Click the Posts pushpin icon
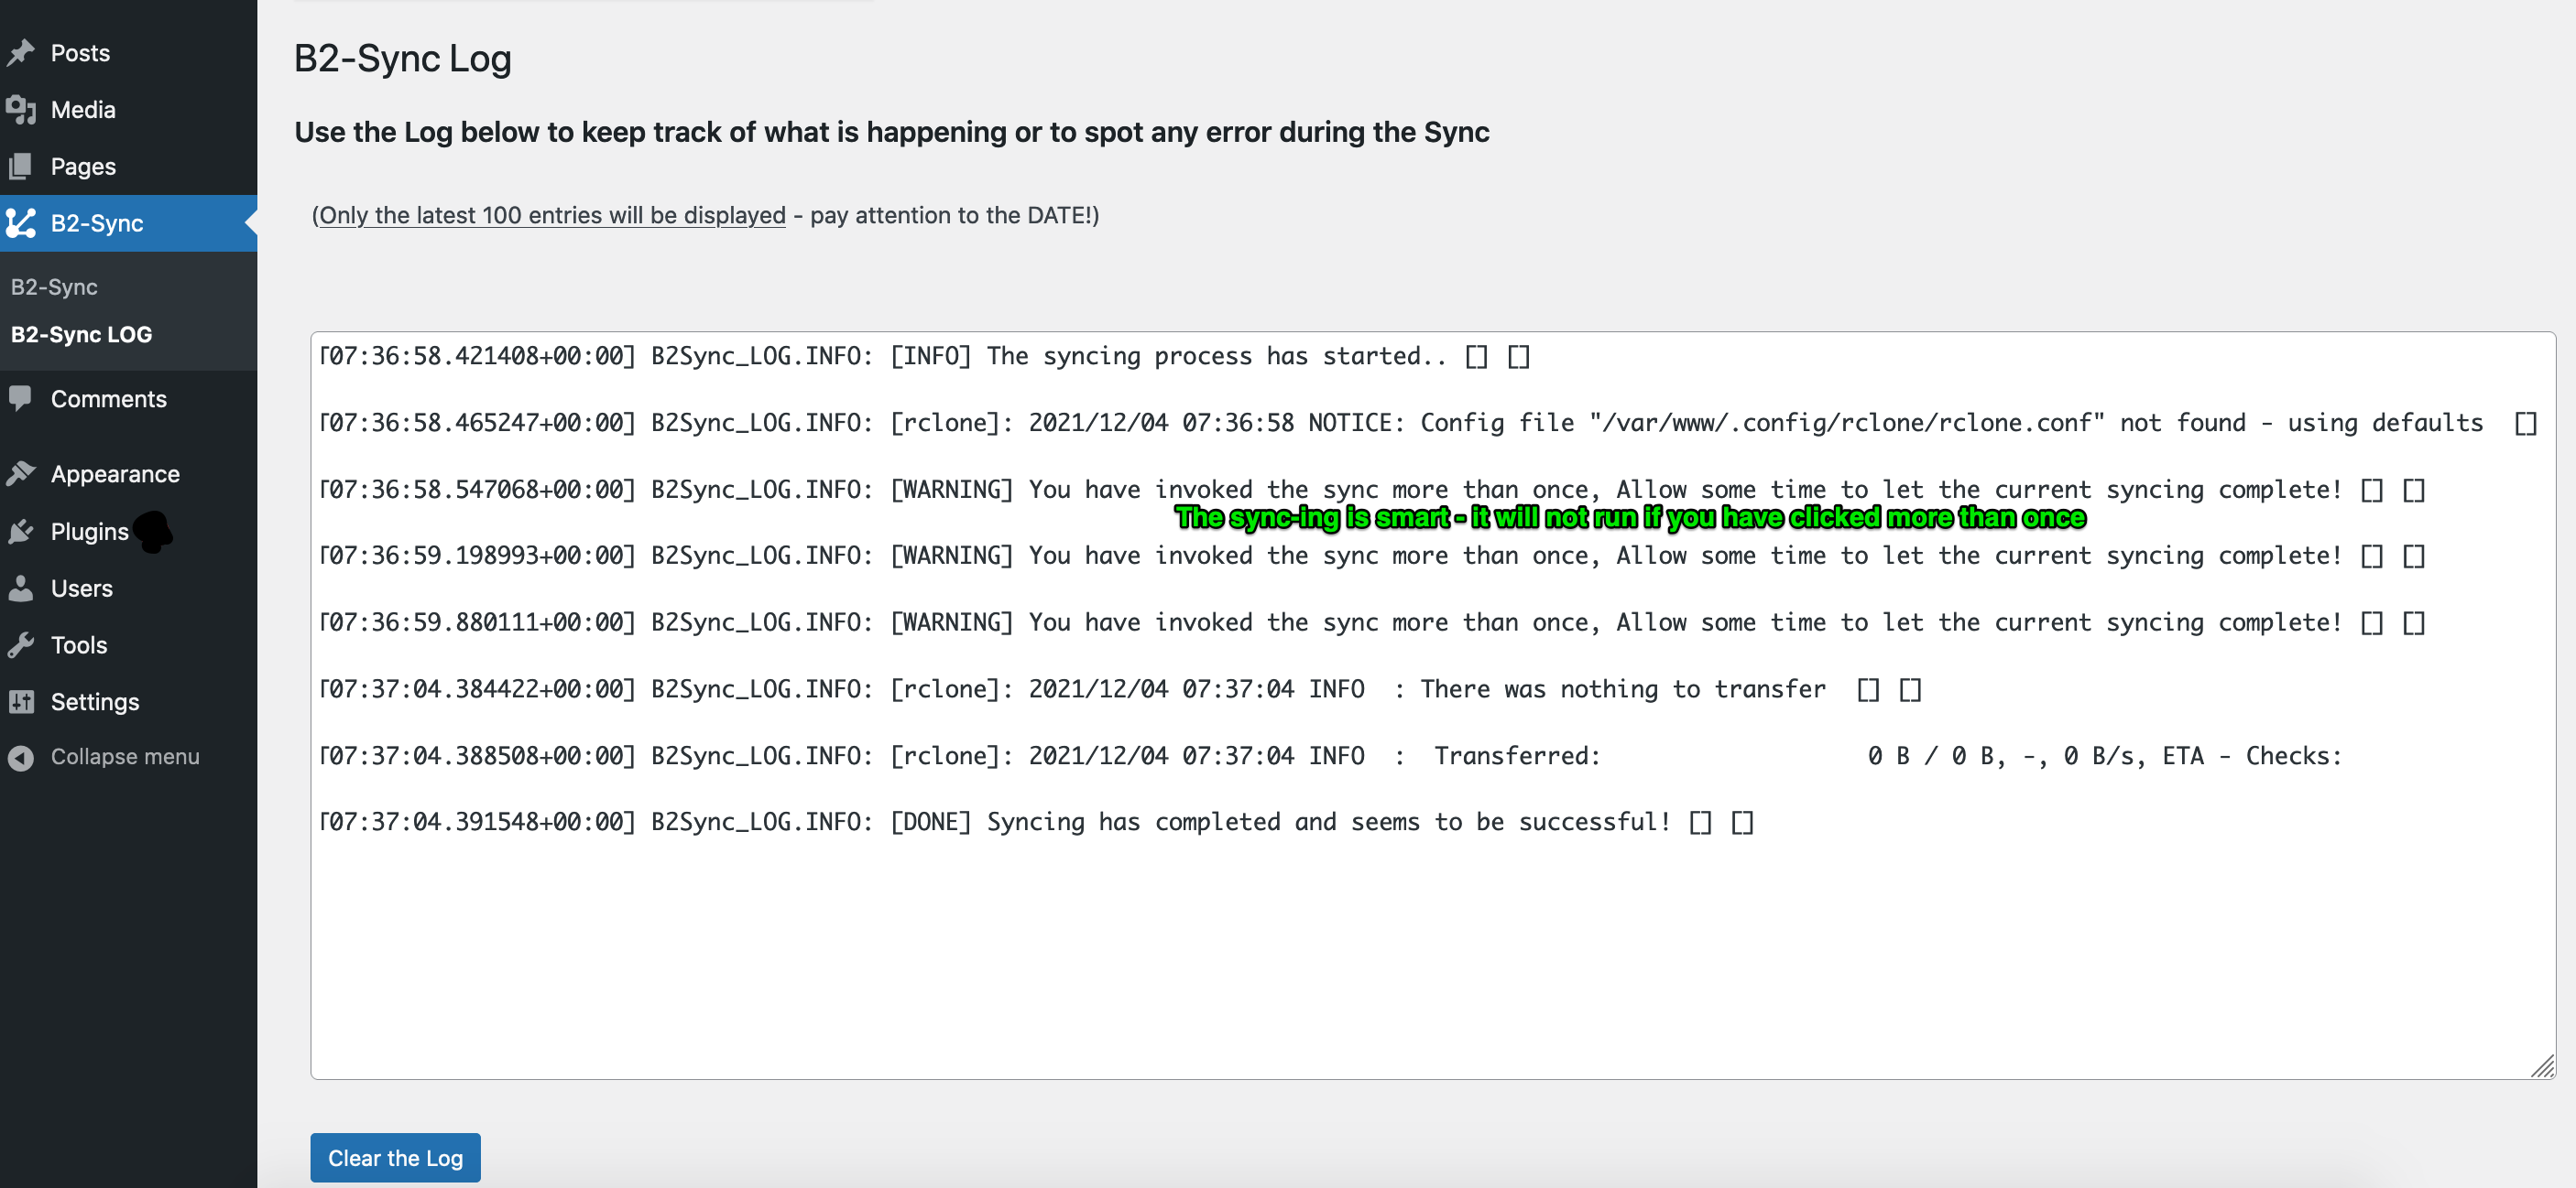 point(21,53)
